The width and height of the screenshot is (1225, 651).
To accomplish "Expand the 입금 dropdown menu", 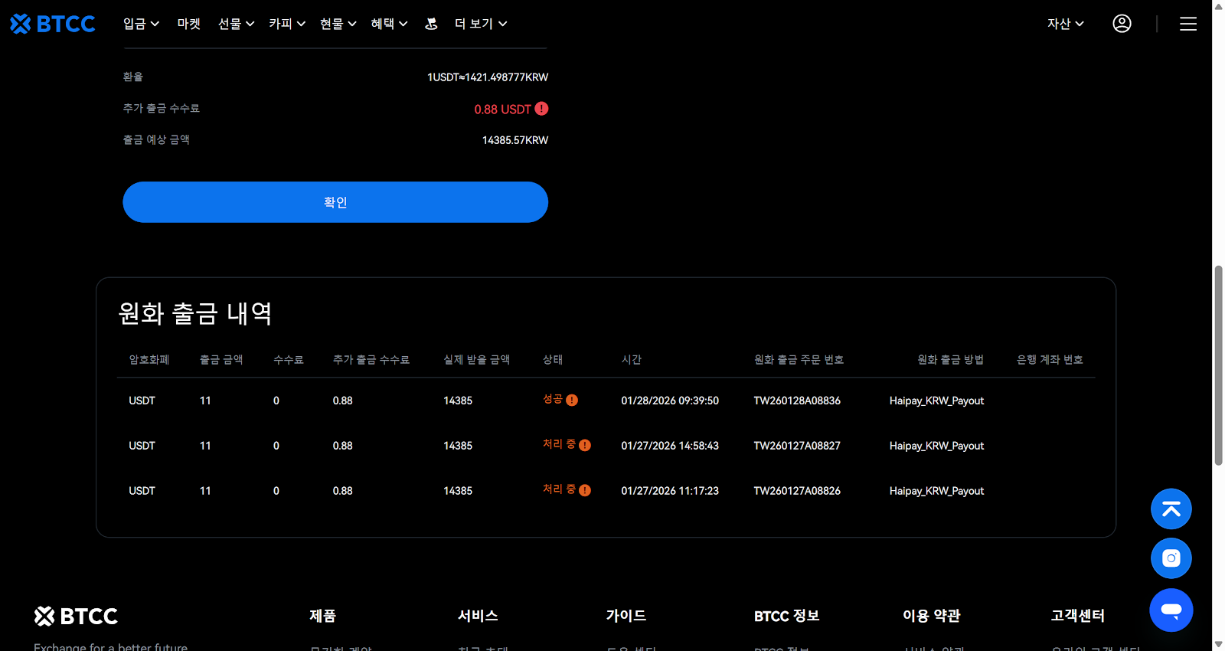I will (x=141, y=24).
